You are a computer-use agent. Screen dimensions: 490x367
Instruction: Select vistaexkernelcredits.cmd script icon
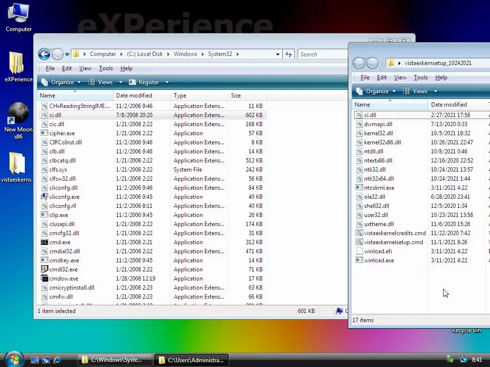(359, 233)
